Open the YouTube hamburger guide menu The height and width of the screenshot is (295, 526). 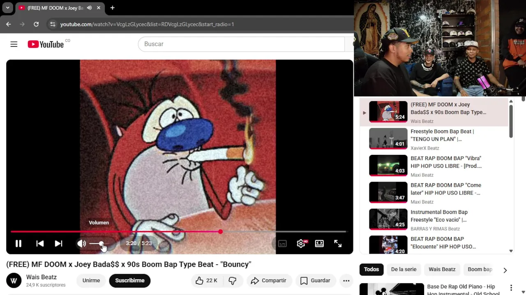tap(14, 44)
